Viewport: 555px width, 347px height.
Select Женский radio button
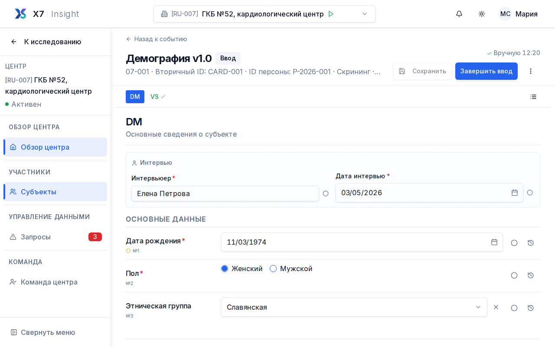(x=225, y=268)
